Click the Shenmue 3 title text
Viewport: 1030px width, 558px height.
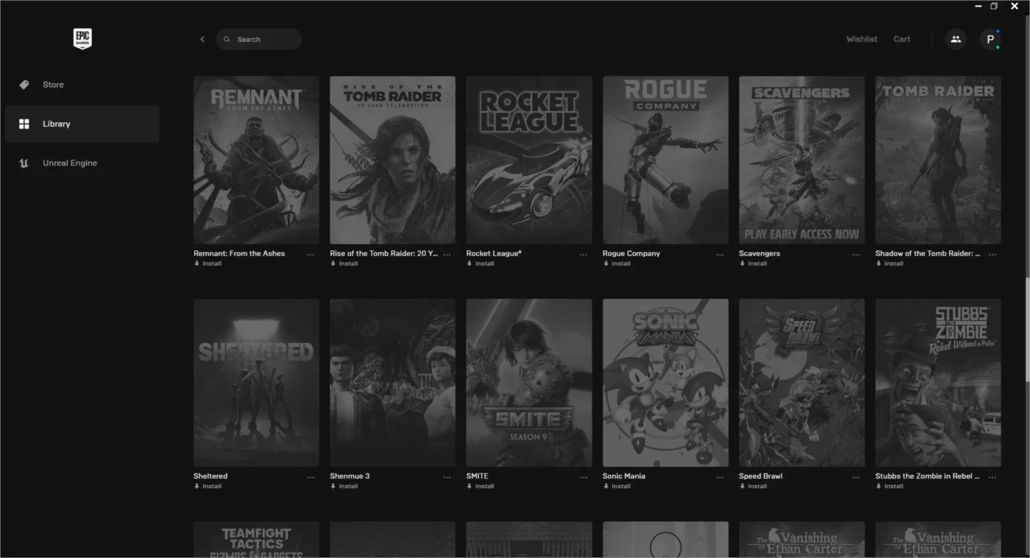point(349,476)
